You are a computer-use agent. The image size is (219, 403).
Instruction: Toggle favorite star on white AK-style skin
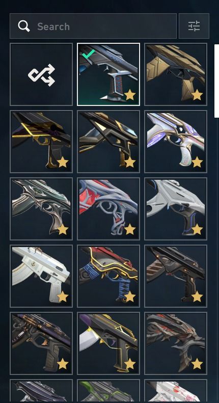coord(63,297)
